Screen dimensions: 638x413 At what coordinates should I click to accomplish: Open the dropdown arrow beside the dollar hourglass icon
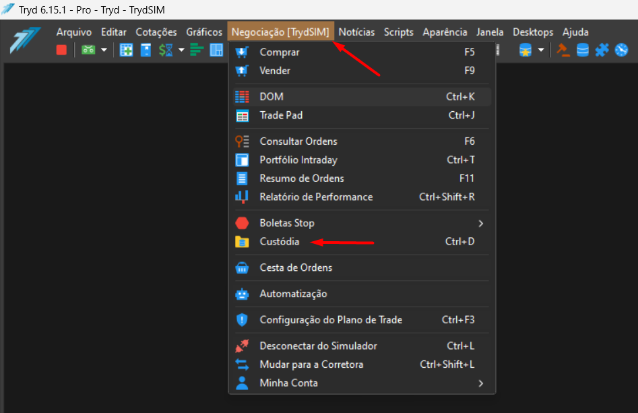pyautogui.click(x=181, y=50)
